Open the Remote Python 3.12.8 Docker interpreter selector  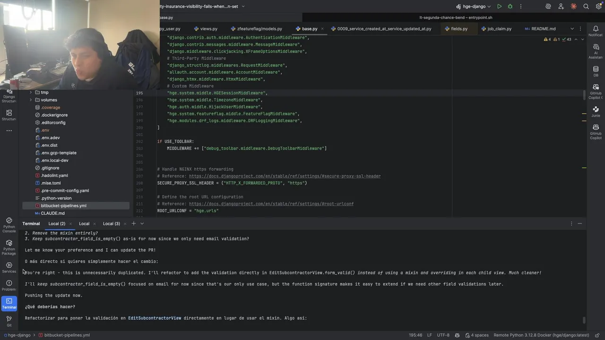(541, 335)
